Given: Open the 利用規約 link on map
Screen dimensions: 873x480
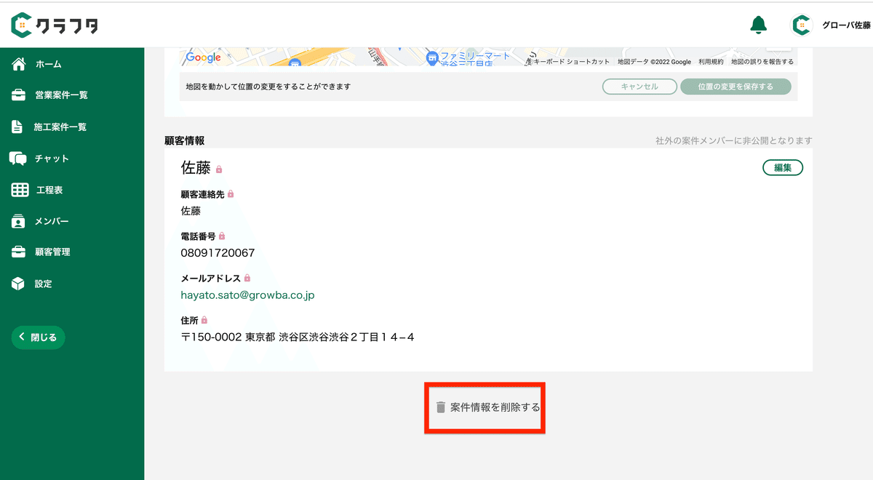Looking at the screenshot, I should coord(711,62).
